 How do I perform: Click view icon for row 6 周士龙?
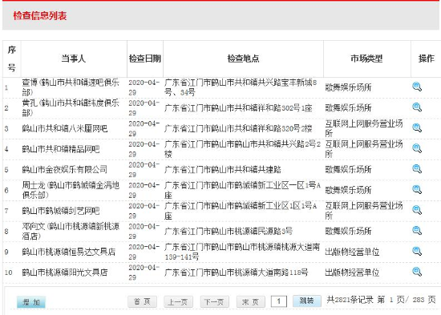coord(417,190)
